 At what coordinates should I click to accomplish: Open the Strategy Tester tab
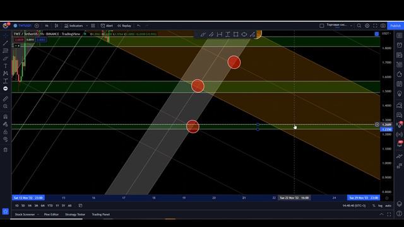[x=75, y=214]
